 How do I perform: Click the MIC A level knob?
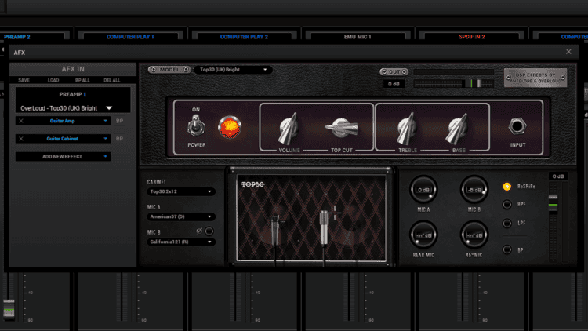(423, 190)
